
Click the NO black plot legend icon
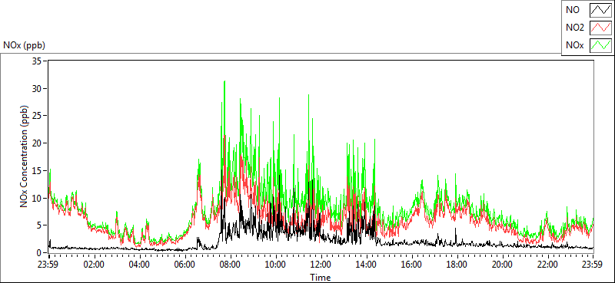[600, 10]
